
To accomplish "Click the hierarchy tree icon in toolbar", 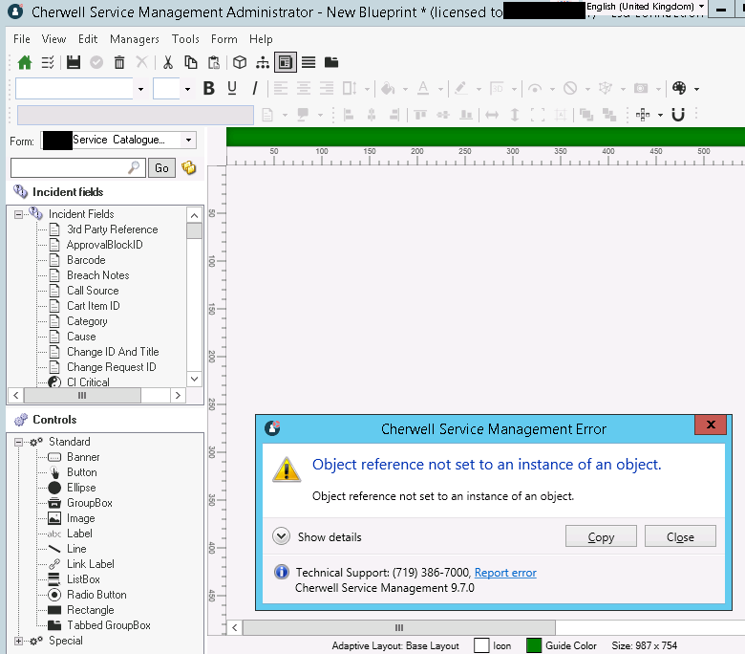I will 262,62.
